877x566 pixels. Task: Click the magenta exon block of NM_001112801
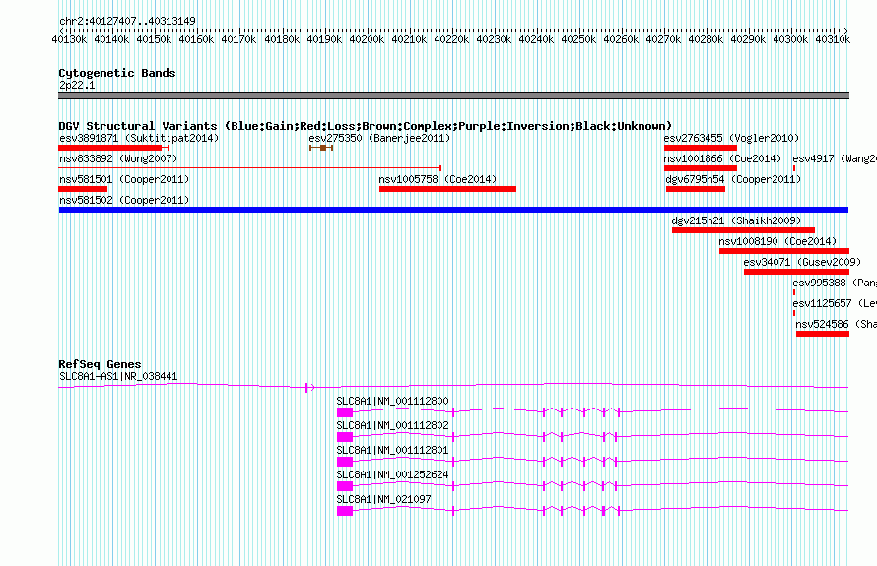pyautogui.click(x=345, y=462)
